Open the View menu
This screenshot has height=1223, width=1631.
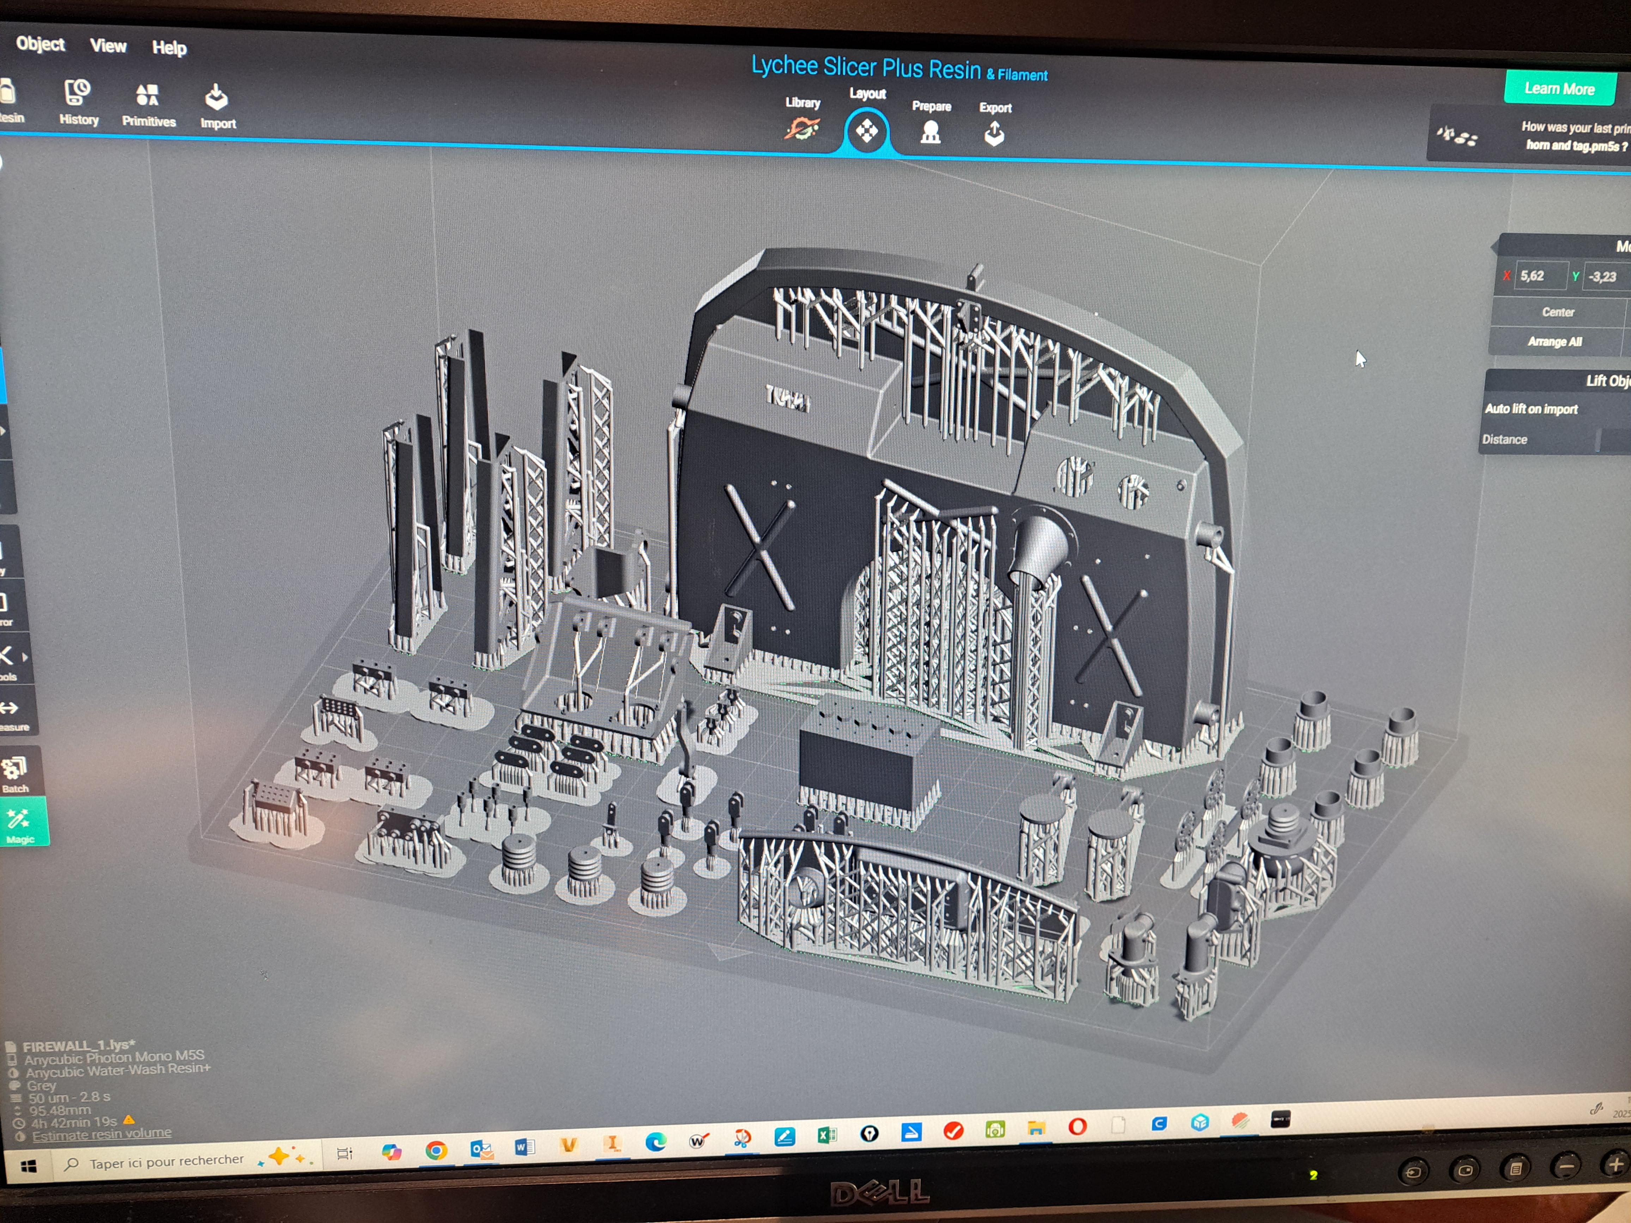pyautogui.click(x=108, y=46)
